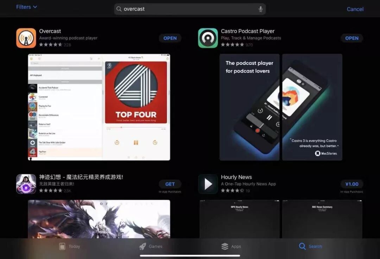Switch to the Apps tab
This screenshot has width=380, height=259.
[x=231, y=246]
